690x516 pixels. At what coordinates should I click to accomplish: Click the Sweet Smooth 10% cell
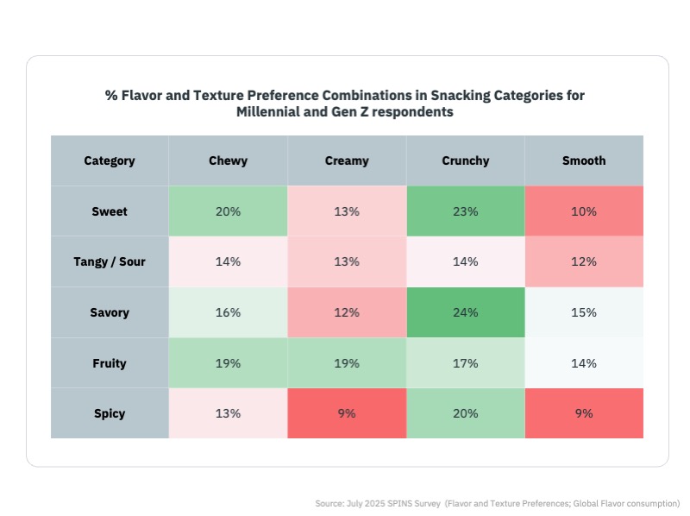pos(584,211)
